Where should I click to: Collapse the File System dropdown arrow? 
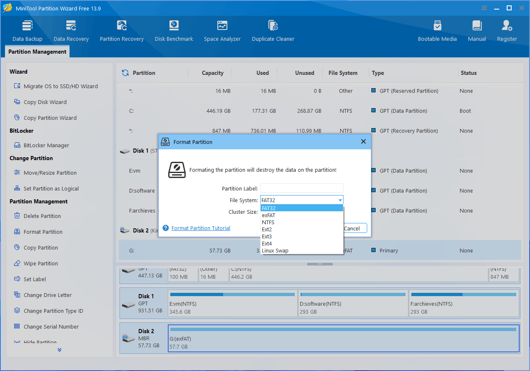coord(340,200)
